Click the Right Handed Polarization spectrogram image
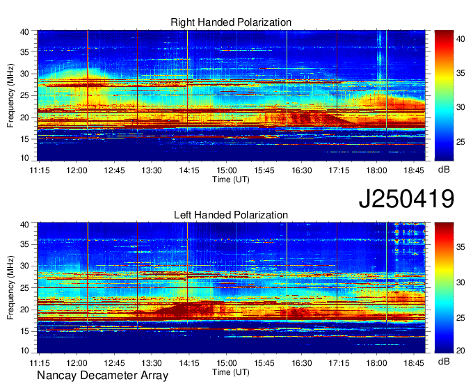Screen dimensions: 473x384 [232, 95]
